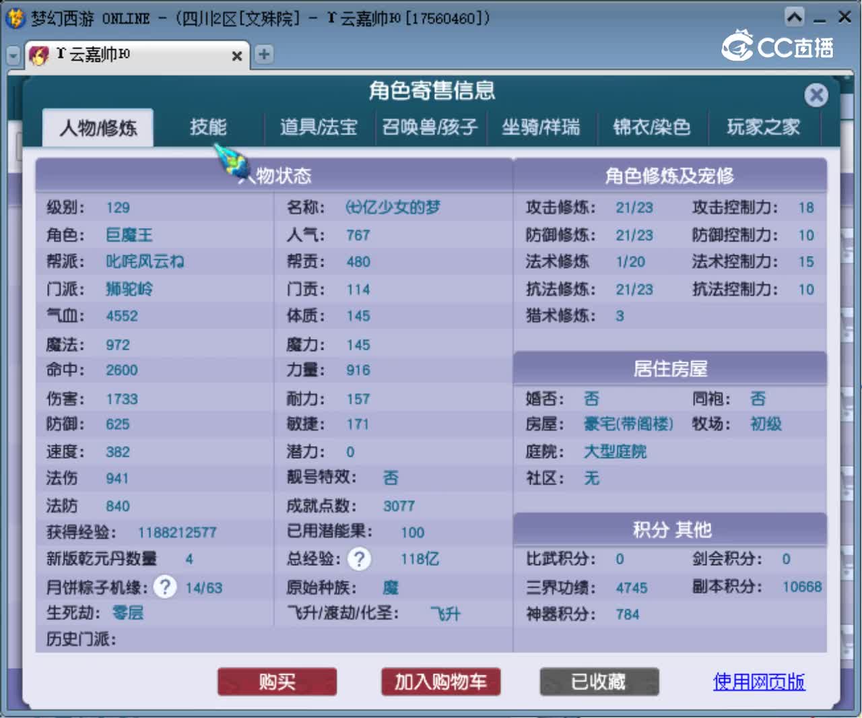This screenshot has width=862, height=718.
Task: Click the 已用潜能果 value 100
Action: click(412, 532)
